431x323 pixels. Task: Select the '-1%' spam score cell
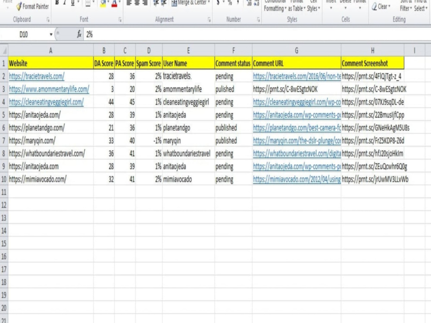click(x=149, y=141)
